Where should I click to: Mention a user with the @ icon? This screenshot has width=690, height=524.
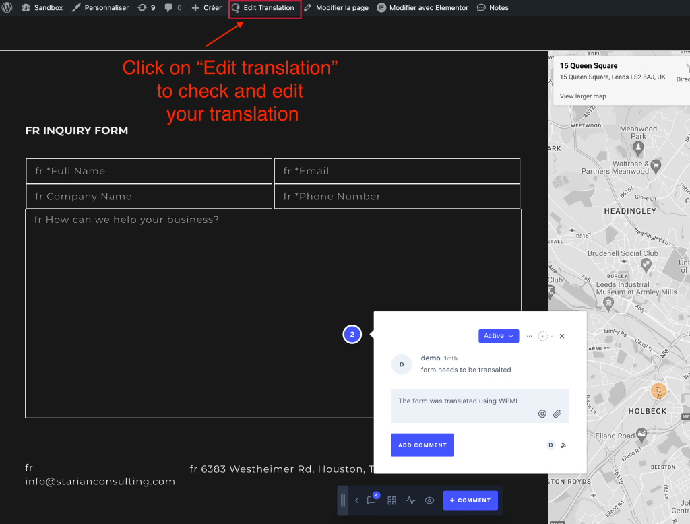542,413
